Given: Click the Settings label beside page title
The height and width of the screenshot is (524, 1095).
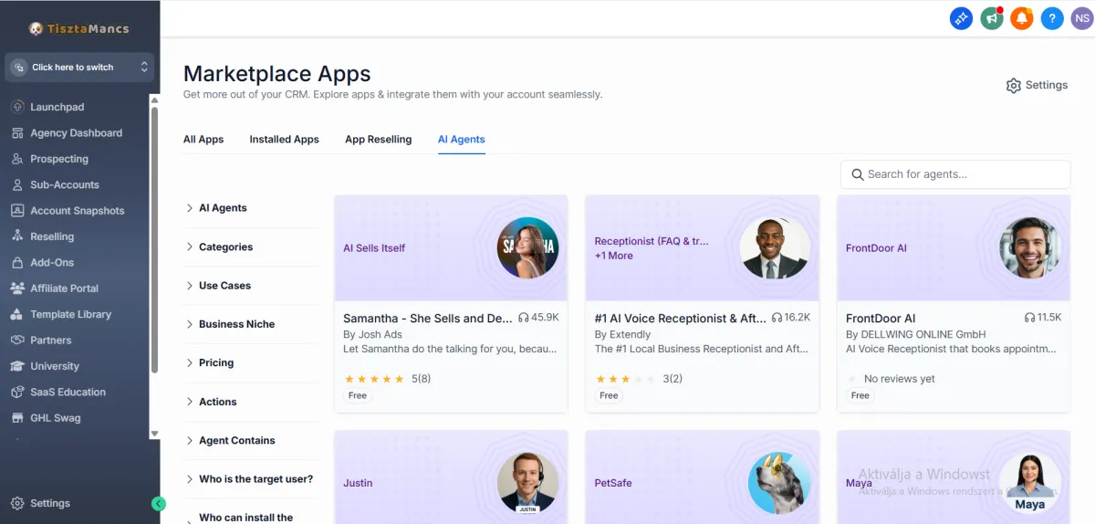Looking at the screenshot, I should (x=1047, y=85).
